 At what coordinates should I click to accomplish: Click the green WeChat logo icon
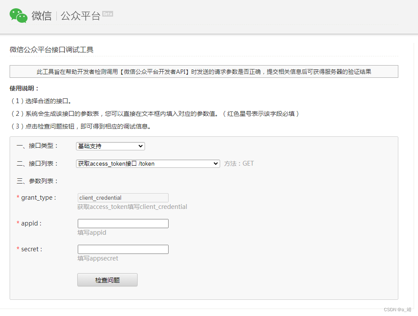[x=18, y=16]
